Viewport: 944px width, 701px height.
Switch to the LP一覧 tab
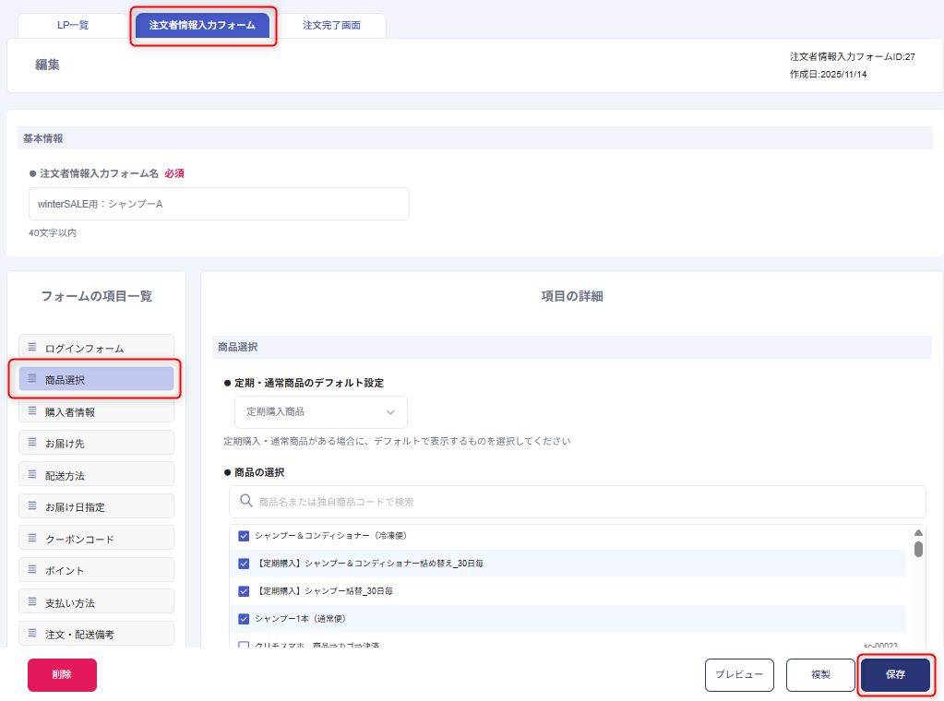pos(73,26)
